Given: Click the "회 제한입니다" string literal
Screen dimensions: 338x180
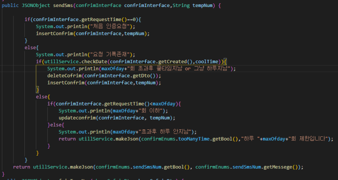Looking at the screenshot, I should 308,139.
